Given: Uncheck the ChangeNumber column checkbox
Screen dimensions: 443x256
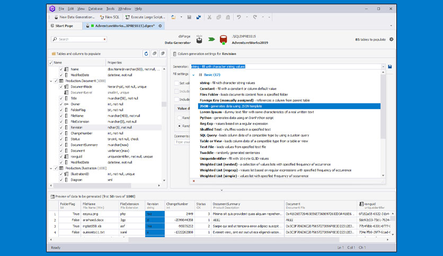Looking at the screenshot, I should (x=61, y=133).
